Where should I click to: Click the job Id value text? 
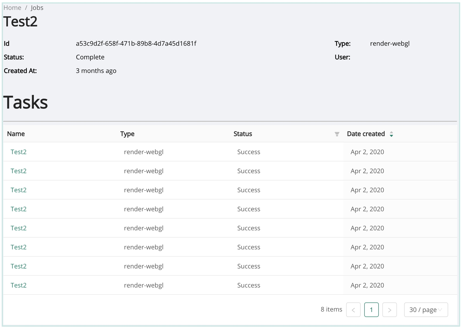pyautogui.click(x=136, y=44)
